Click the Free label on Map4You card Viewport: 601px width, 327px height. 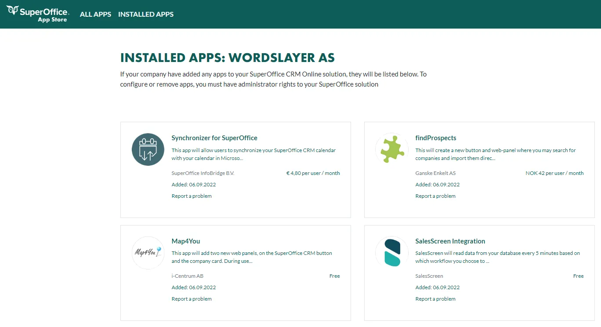pos(334,276)
